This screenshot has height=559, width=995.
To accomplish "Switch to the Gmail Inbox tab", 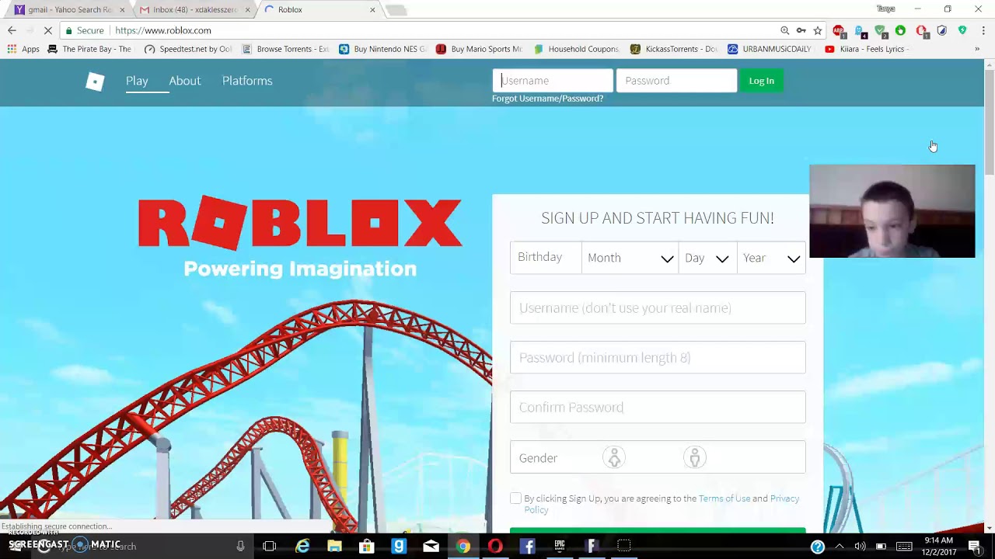I will click(x=194, y=10).
